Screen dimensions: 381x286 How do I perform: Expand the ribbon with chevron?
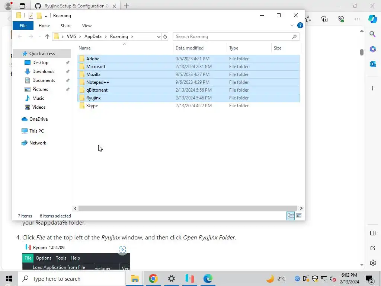click(x=292, y=26)
